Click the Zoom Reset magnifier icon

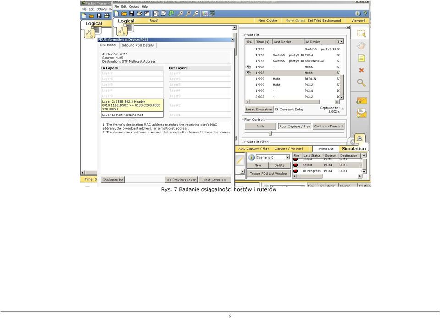pos(188,13)
